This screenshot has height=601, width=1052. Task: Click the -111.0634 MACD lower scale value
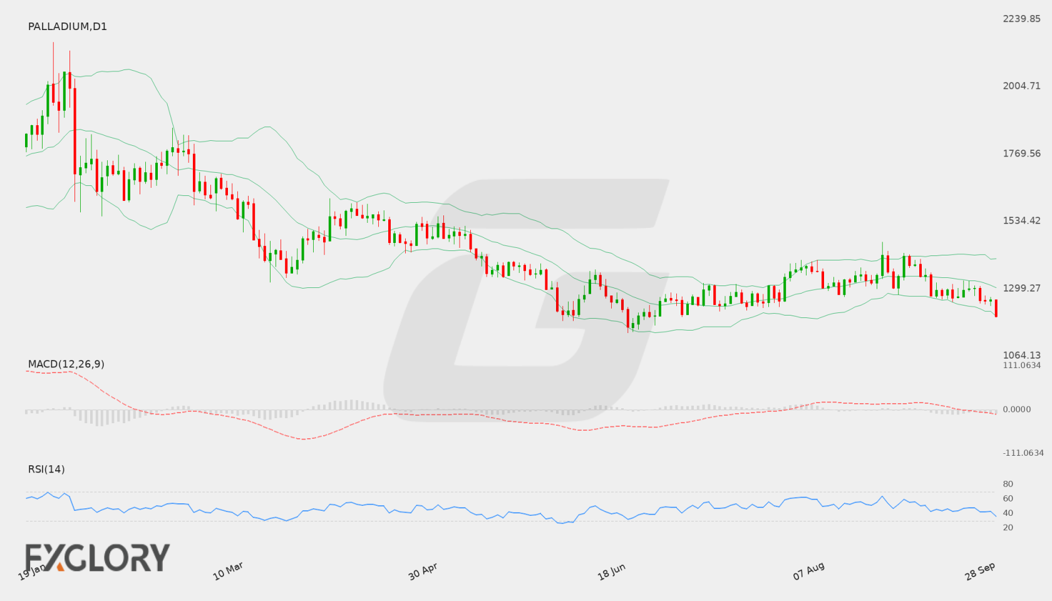tap(1023, 453)
